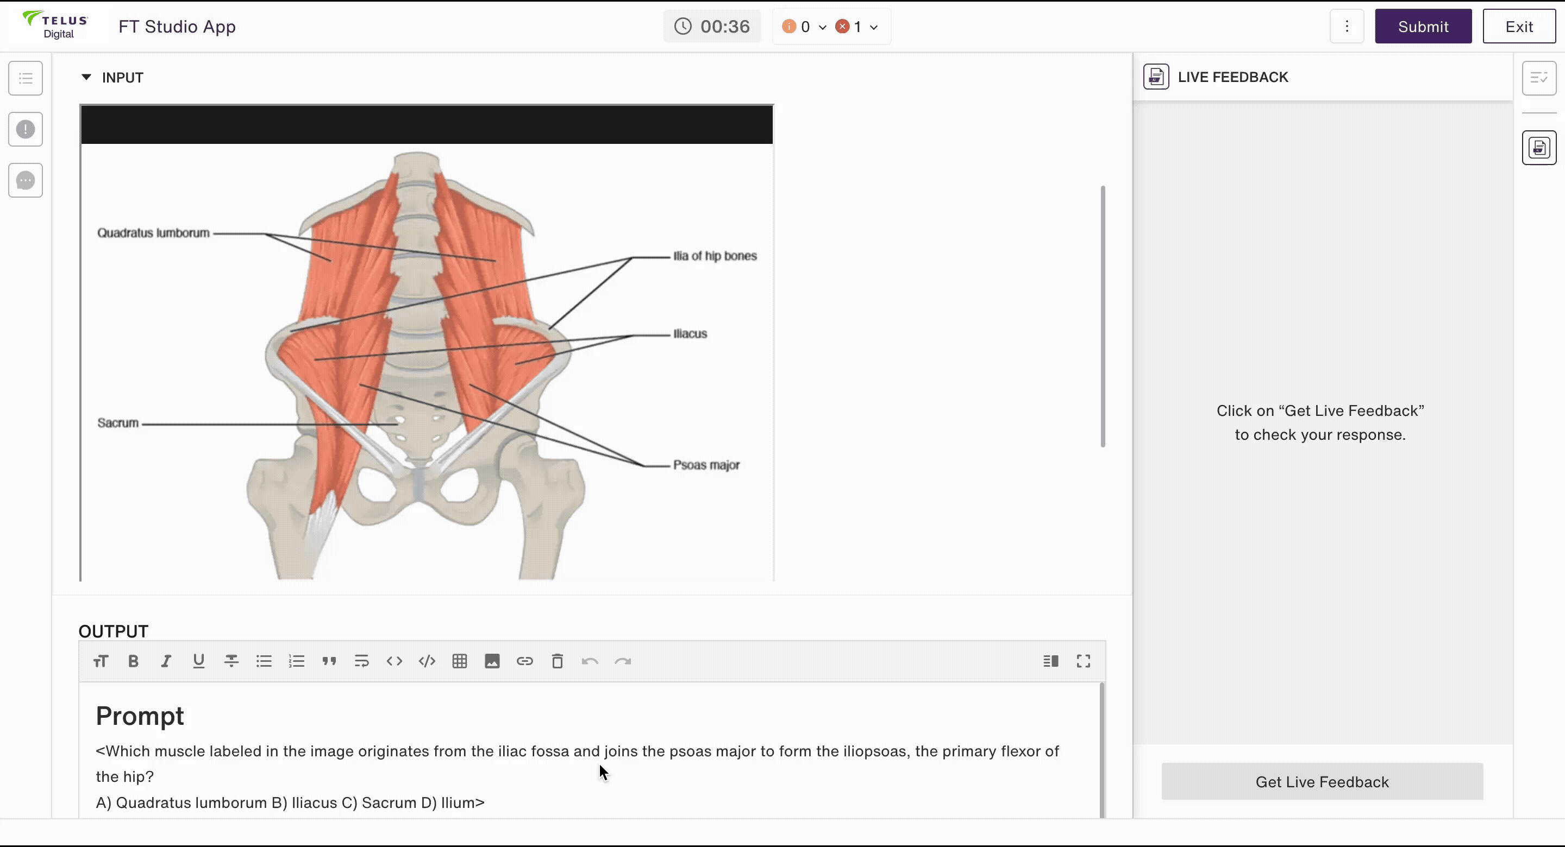Toggle the side-by-side preview view icon
Screen dimensions: 1565x847
point(1050,661)
